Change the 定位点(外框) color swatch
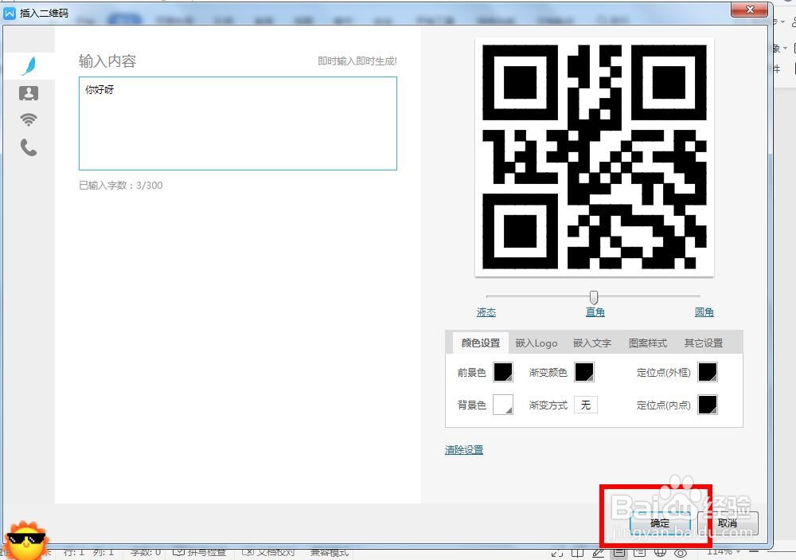Viewport: 796px width, 560px height. pyautogui.click(x=708, y=372)
